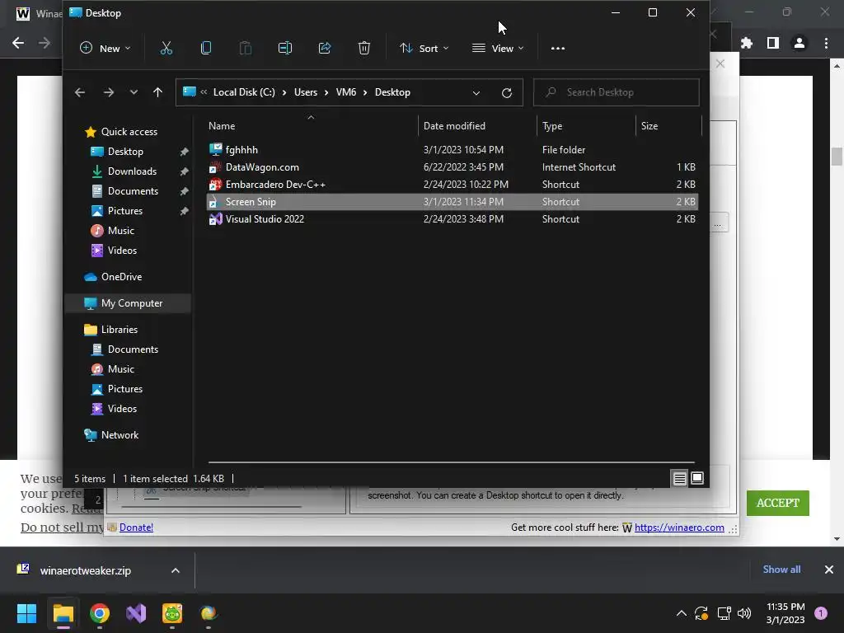The height and width of the screenshot is (633, 844).
Task: Close the downloads bar
Action: pos(829,570)
